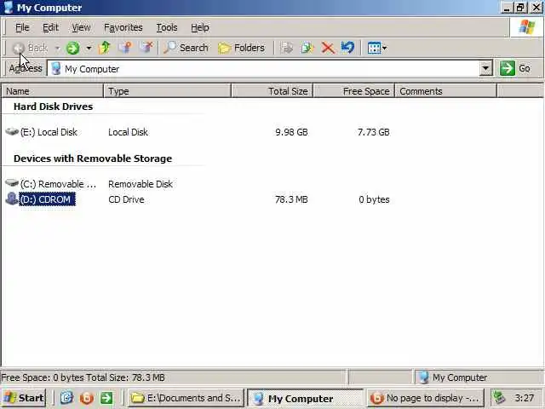Sort by the Total Size column header
545x409 pixels.
(272, 91)
